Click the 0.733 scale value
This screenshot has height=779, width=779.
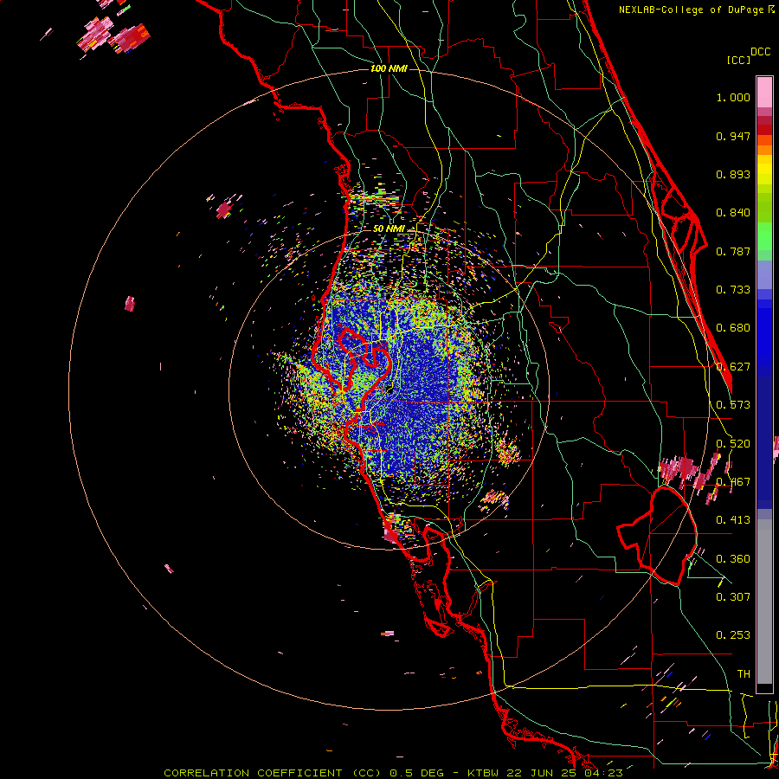click(733, 290)
